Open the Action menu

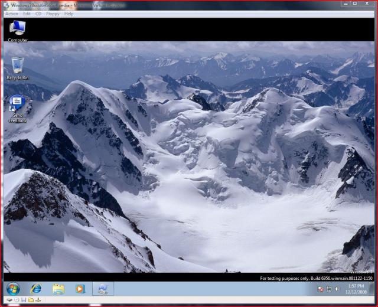[x=11, y=14]
